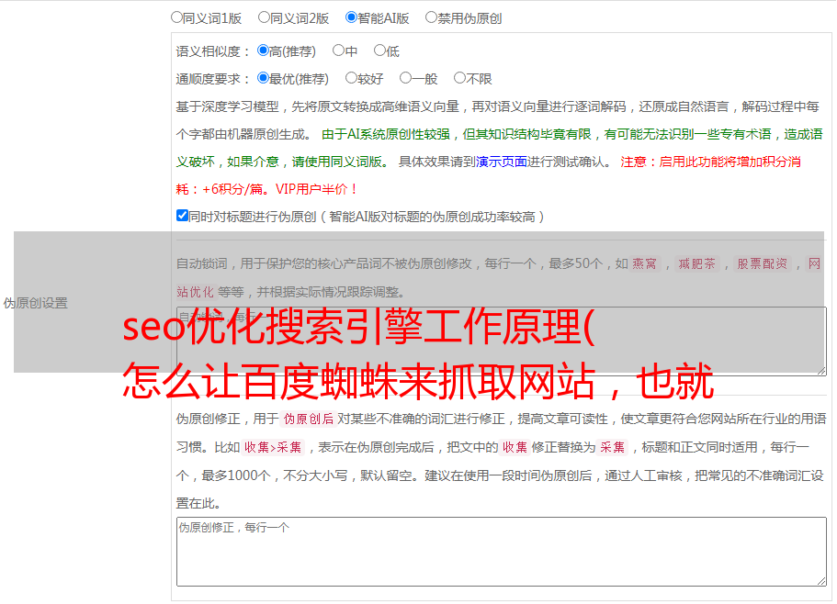Image resolution: width=837 pixels, height=604 pixels.
Task: Select the 同义词2版 radio option
Action: tap(264, 17)
